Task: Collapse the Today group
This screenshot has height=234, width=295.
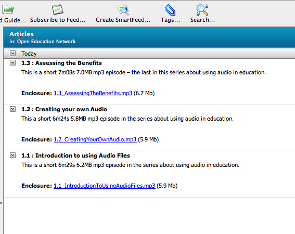Action: coord(12,54)
